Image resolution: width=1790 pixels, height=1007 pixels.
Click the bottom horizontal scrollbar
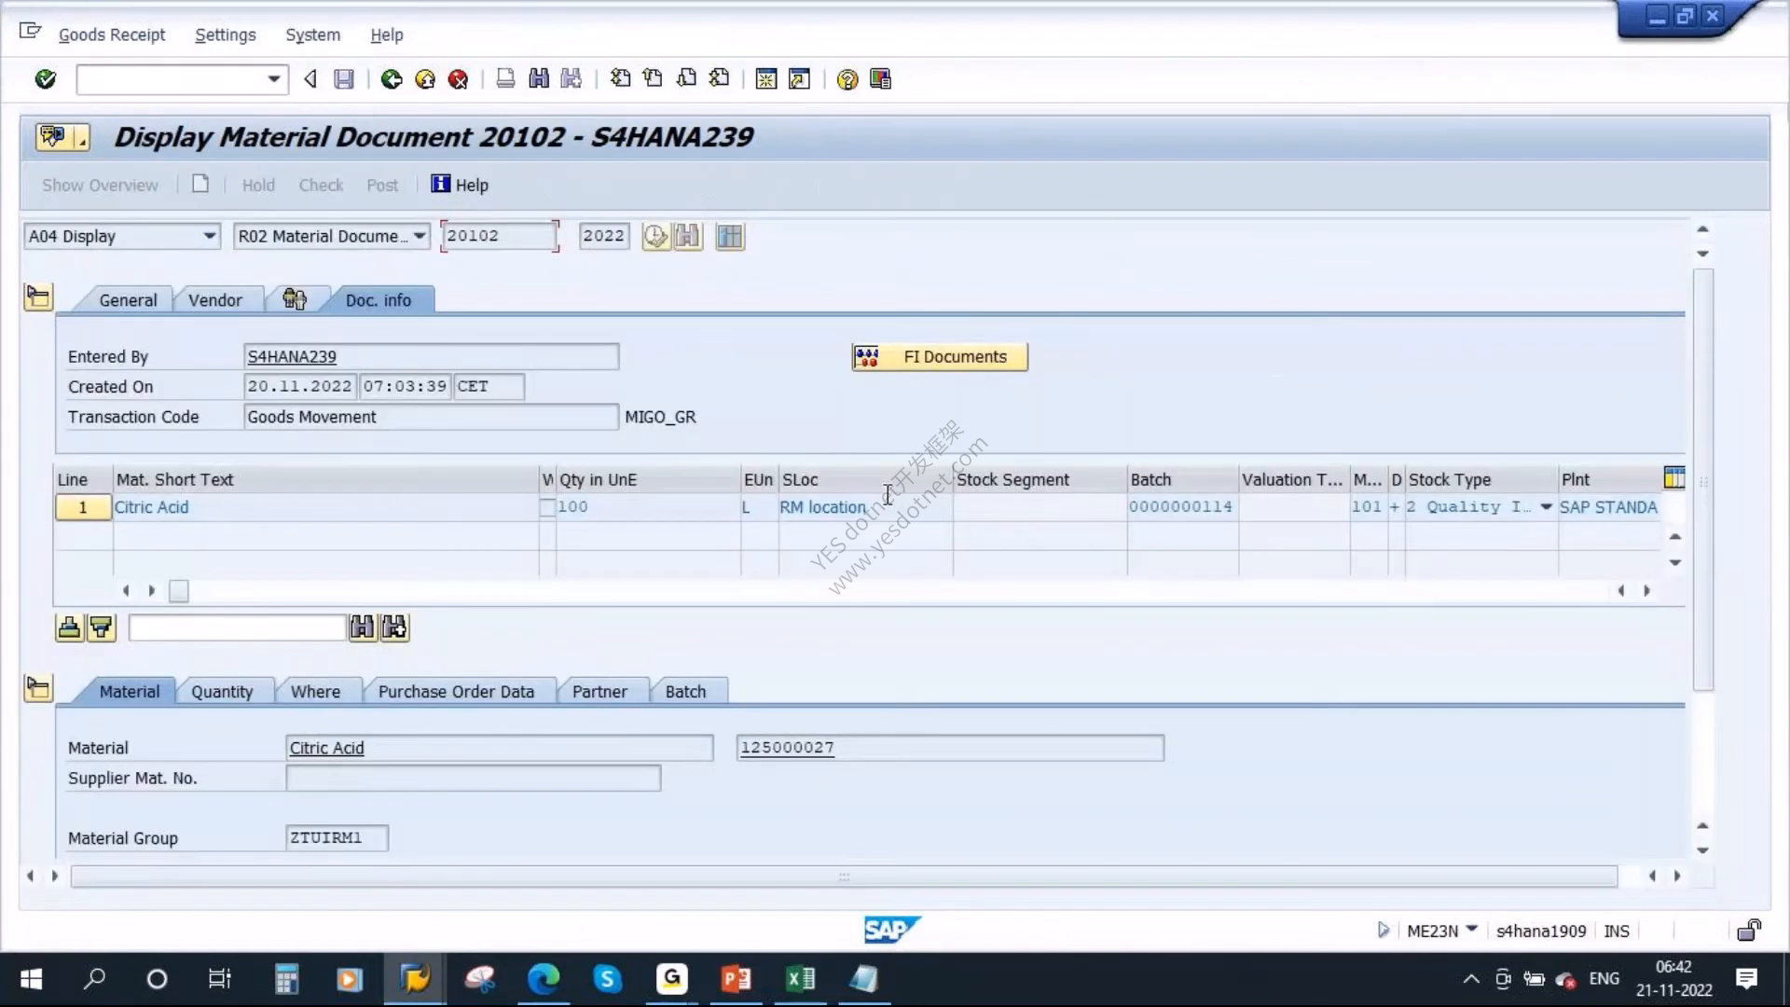tap(844, 876)
